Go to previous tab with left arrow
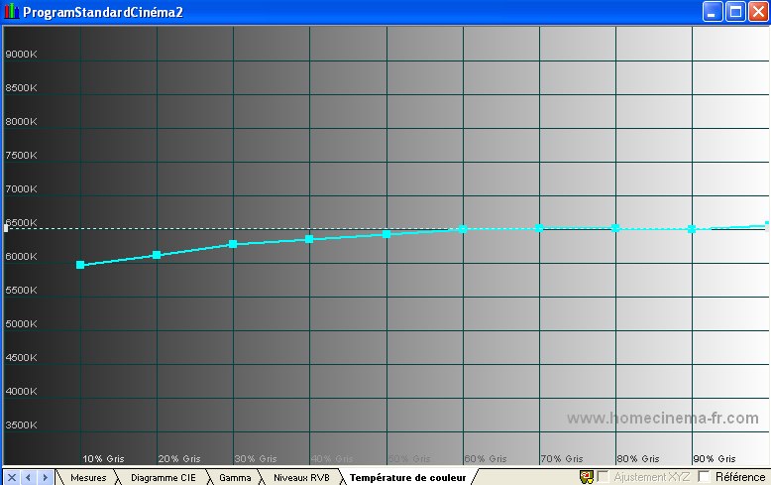Viewport: 771px width, 485px height. (x=28, y=477)
